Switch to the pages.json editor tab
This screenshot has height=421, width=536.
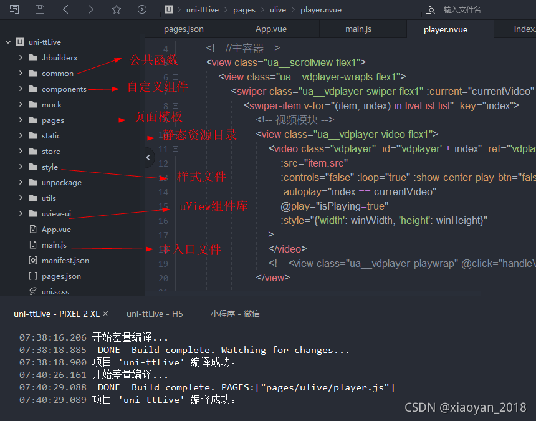point(188,29)
